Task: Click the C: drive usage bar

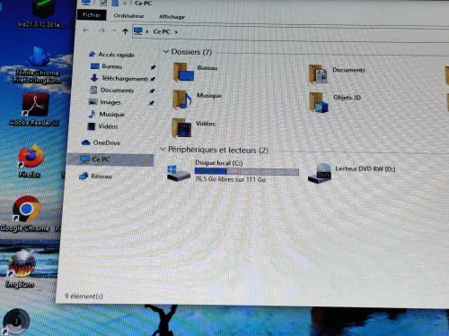Action: click(x=247, y=171)
